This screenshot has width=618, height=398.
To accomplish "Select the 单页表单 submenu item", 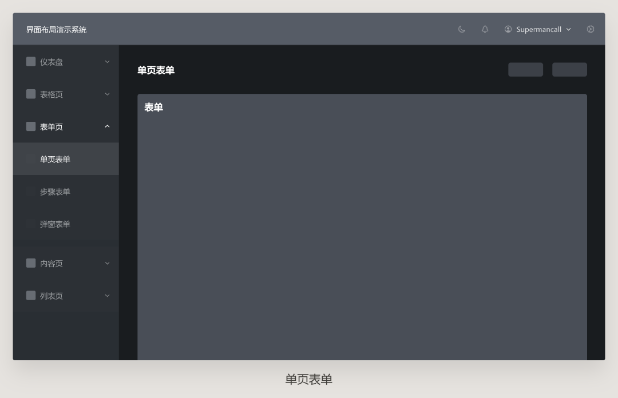I will (66, 159).
